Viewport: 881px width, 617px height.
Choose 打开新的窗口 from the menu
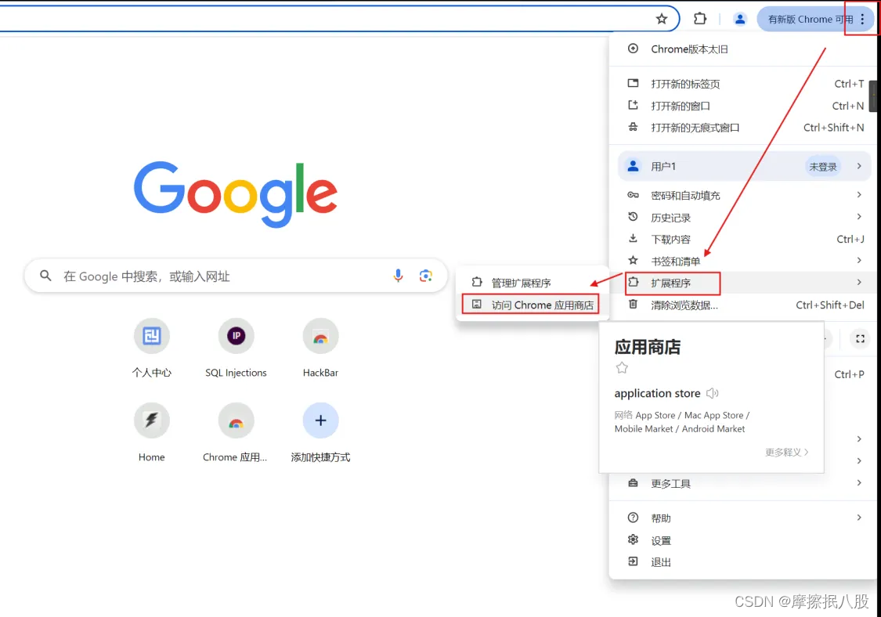pyautogui.click(x=743, y=106)
